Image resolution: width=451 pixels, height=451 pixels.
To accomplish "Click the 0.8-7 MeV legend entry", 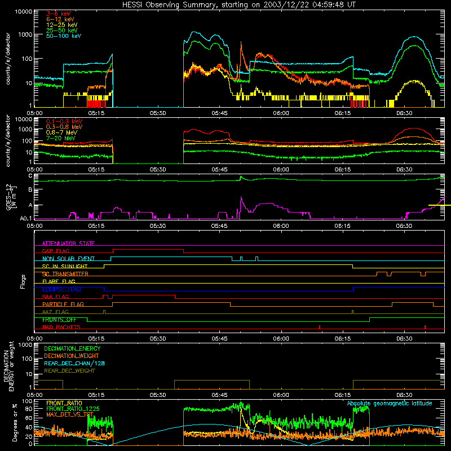I will [x=61, y=132].
